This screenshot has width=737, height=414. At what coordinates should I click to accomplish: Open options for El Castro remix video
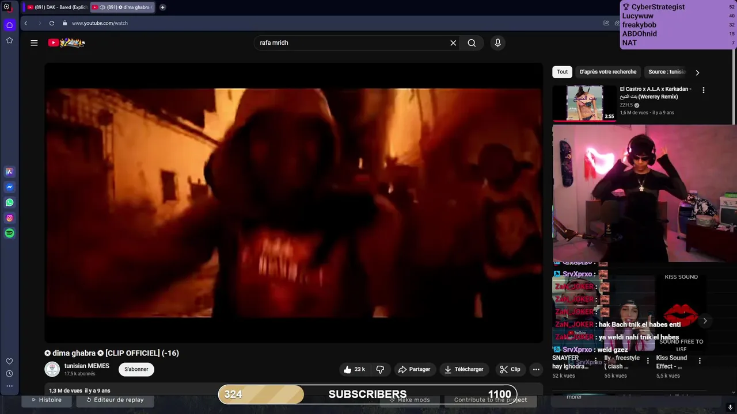(x=703, y=90)
